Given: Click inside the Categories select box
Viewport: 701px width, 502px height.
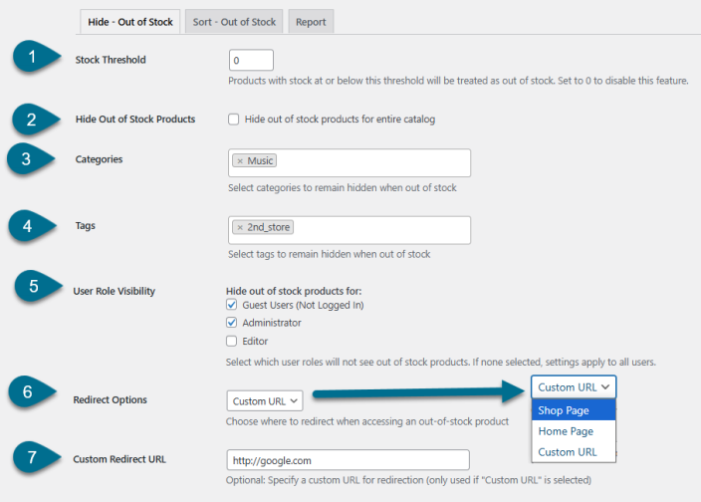Looking at the screenshot, I should tap(350, 162).
